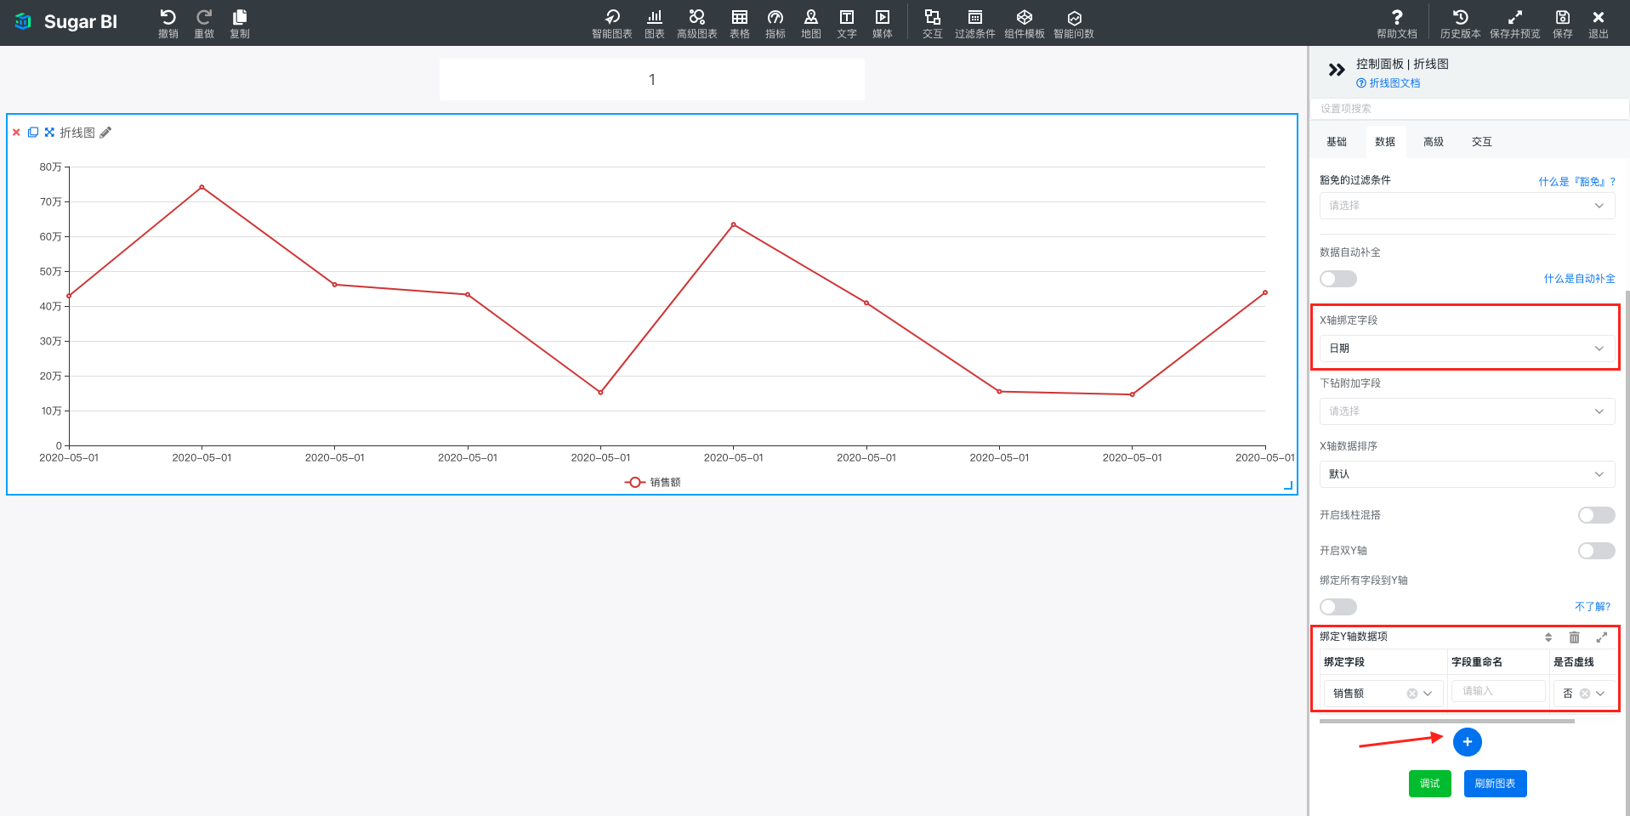
Task: Switch to the 交互 panel tab
Action: pyautogui.click(x=1482, y=142)
